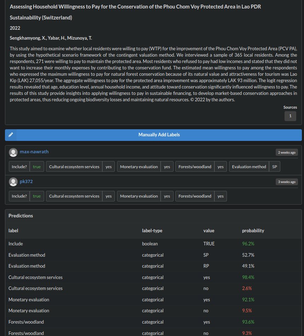Screen dimensions: 304x336
Task: Click the pencil edit icon
Action: [11, 135]
